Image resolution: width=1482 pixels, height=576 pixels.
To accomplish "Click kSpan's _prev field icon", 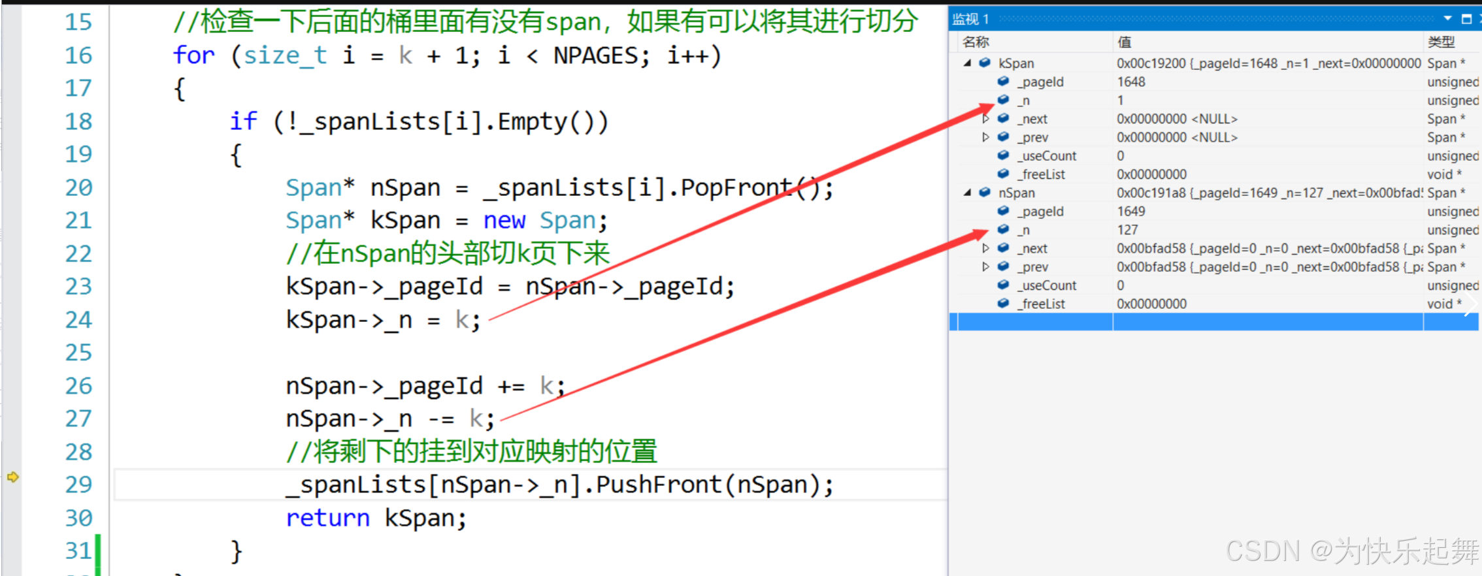I will 1003,136.
